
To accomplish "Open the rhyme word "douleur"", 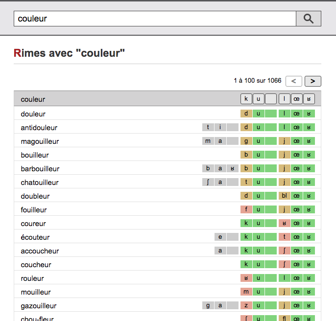I will [x=33, y=114].
